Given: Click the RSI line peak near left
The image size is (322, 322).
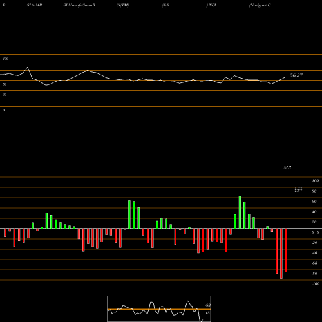Looking at the screenshot, I should 27,68.
